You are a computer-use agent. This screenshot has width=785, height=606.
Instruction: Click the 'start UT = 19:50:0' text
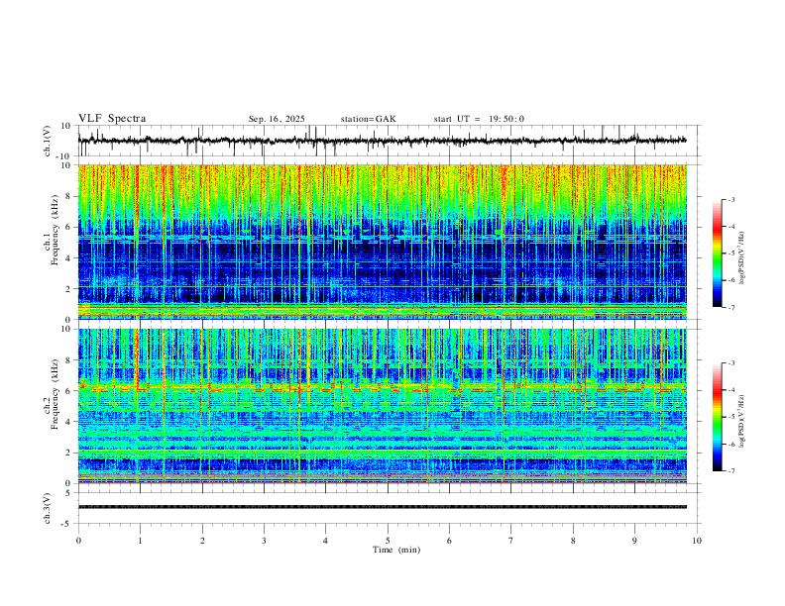479,119
